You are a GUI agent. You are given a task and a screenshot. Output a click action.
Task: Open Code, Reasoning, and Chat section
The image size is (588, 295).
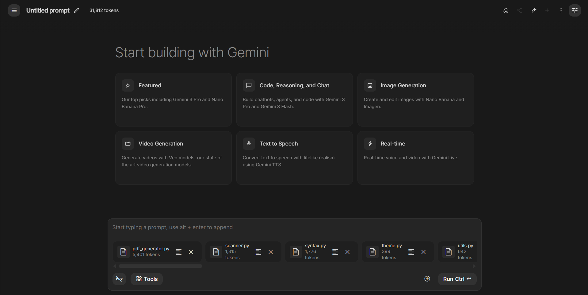pyautogui.click(x=294, y=100)
